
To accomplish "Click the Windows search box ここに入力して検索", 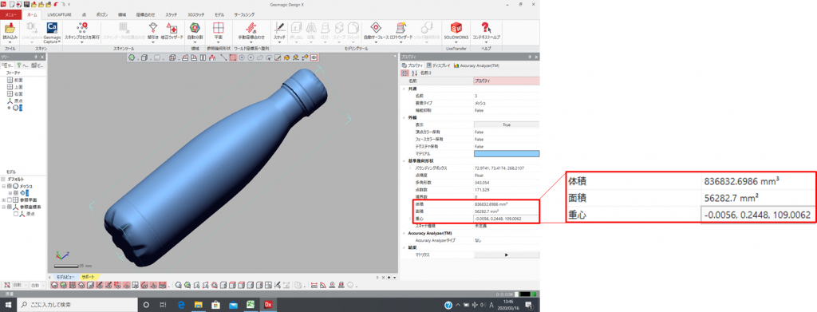I will pyautogui.click(x=78, y=305).
